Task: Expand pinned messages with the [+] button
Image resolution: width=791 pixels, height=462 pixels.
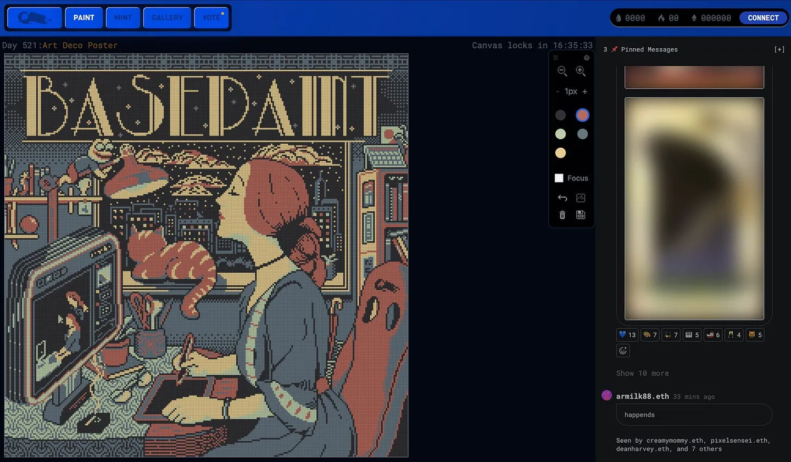Action: coord(779,49)
